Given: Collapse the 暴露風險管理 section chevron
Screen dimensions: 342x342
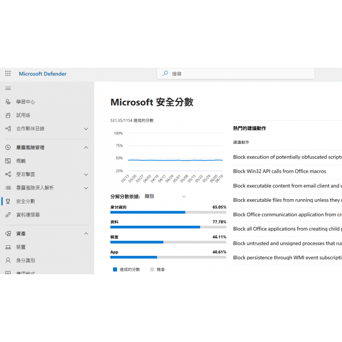Looking at the screenshot, I should (x=85, y=148).
